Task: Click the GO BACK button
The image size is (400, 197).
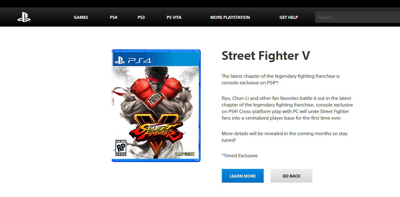Action: click(x=291, y=176)
